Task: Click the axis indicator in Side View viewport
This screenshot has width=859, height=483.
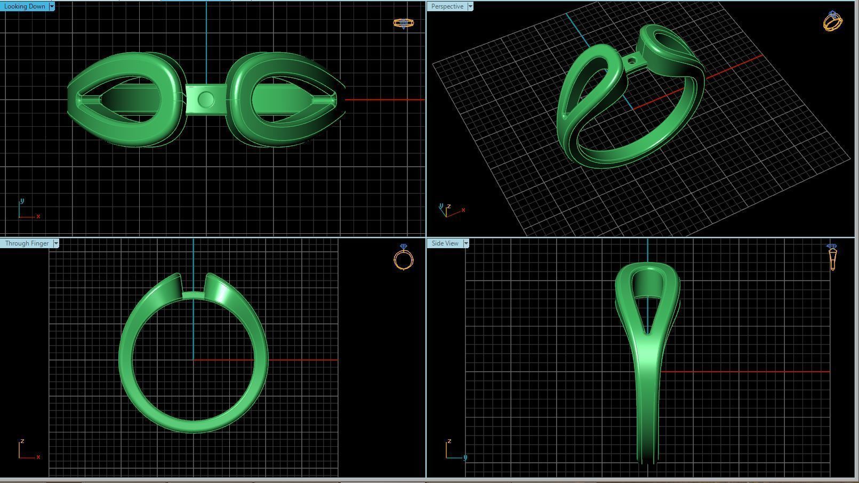Action: click(x=456, y=450)
